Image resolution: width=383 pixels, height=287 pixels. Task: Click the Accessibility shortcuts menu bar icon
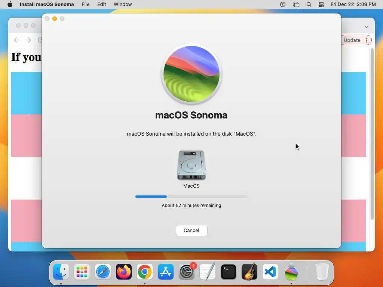tap(283, 4)
